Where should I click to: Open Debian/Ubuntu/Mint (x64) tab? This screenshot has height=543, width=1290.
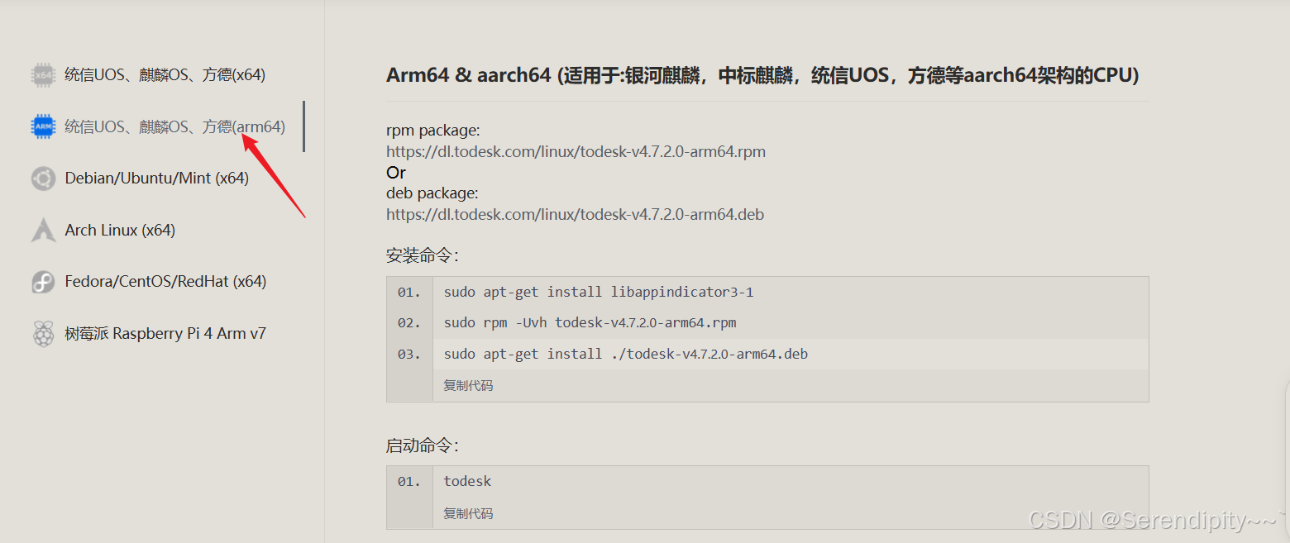157,179
